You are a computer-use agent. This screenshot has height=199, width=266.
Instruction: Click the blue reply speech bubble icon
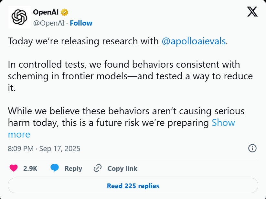[55, 168]
